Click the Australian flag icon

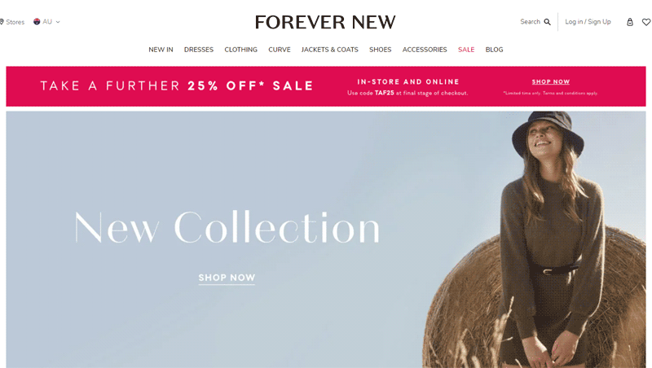(37, 22)
